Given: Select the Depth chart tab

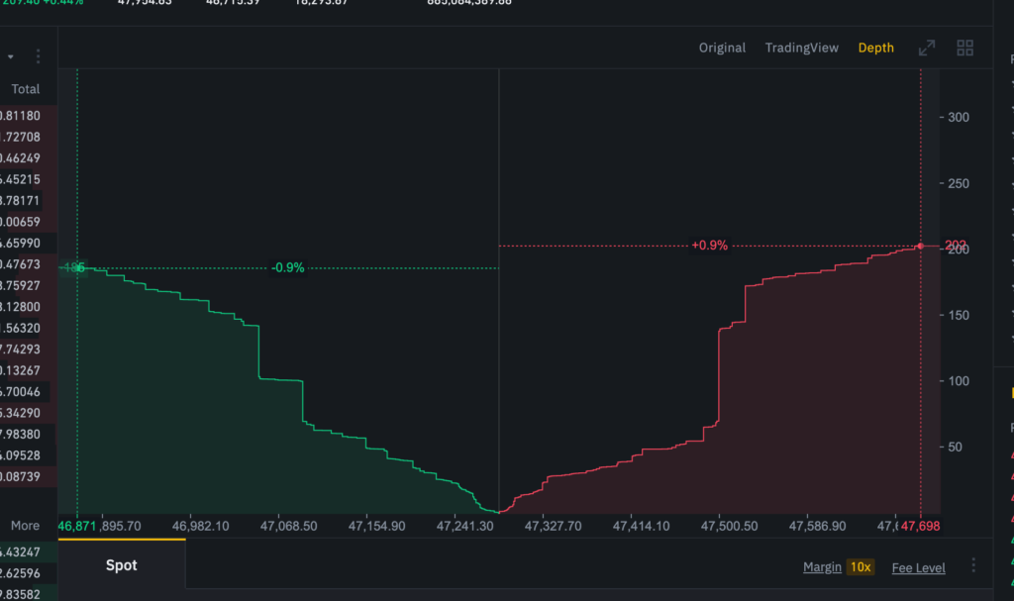Looking at the screenshot, I should (x=875, y=47).
